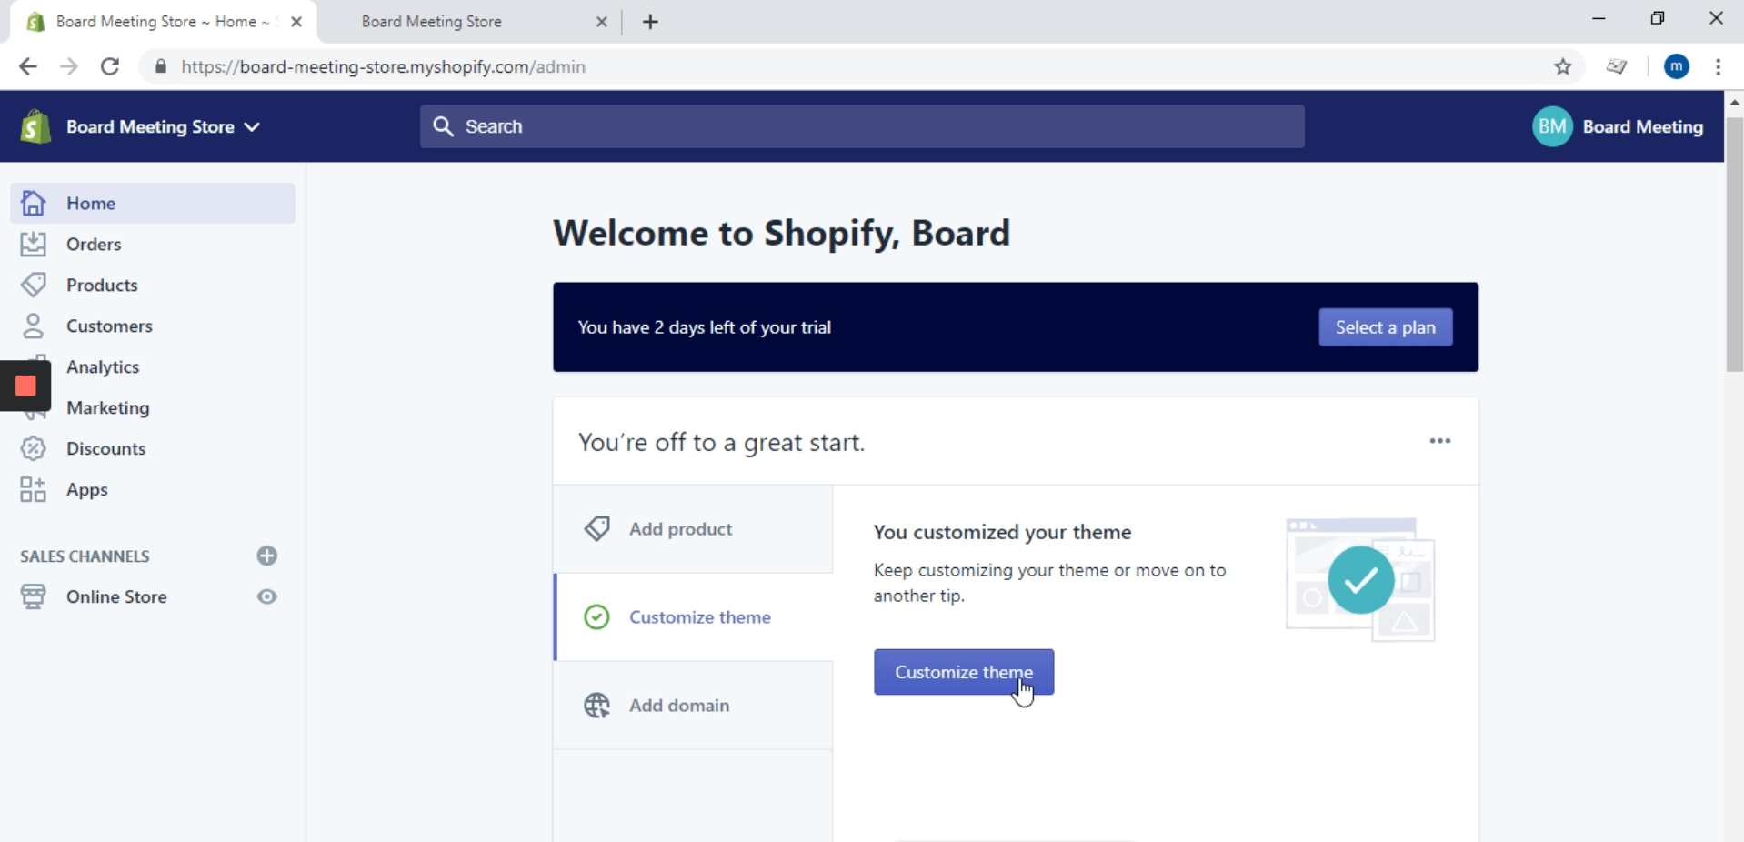This screenshot has height=842, width=1744.
Task: Open the Products tag icon
Action: point(34,285)
